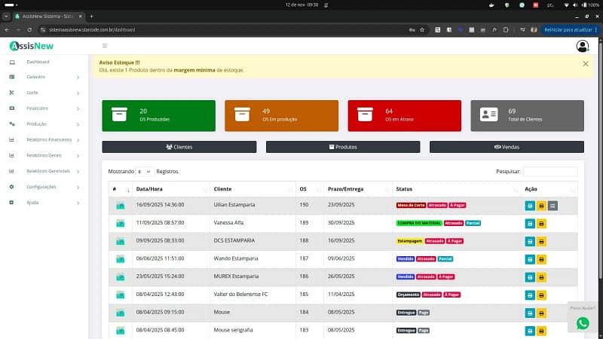Expand Relatórios Gerenciais in sidebar
This screenshot has height=339, width=603.
click(x=48, y=171)
